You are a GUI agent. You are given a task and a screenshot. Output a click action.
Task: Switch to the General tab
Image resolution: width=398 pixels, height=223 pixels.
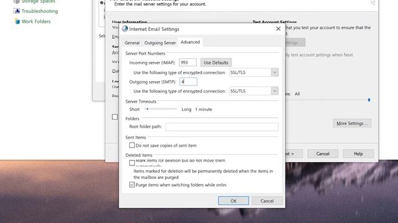coord(132,43)
